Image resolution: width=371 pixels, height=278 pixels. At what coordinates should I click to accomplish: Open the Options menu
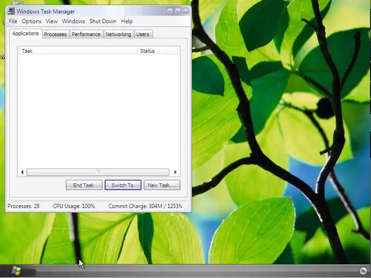[x=32, y=21]
